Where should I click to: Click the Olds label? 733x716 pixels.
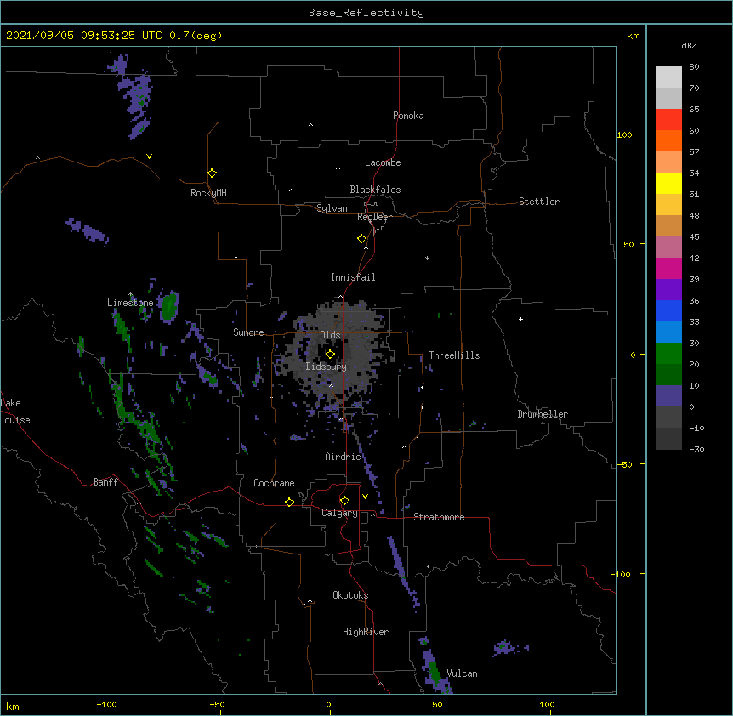tap(330, 335)
